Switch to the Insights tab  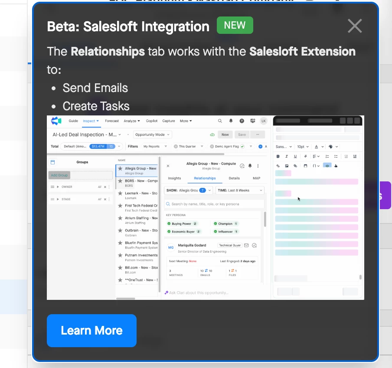coord(174,178)
